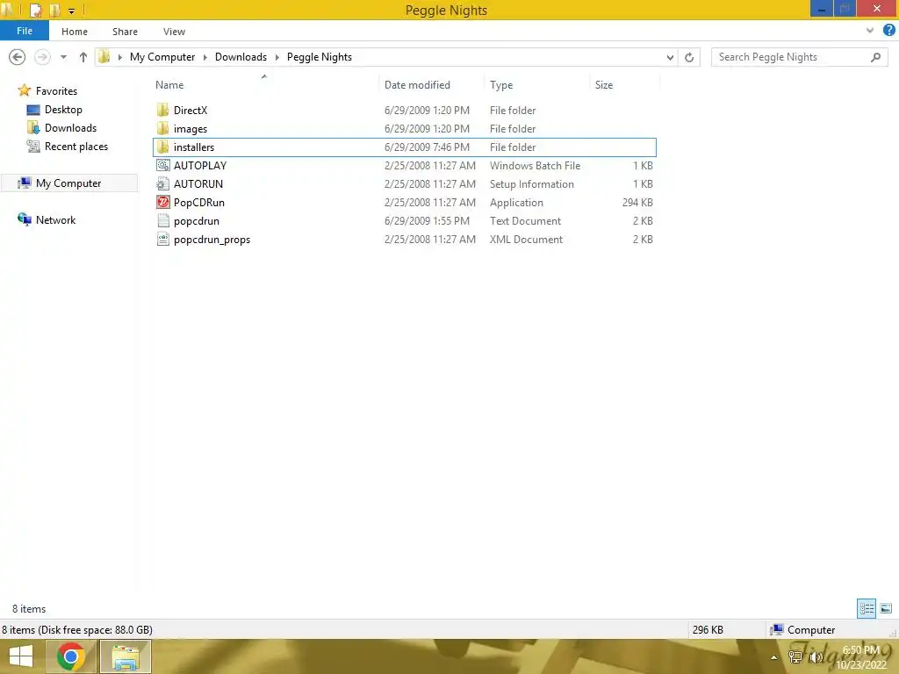Expand the ribbon with the chevron
This screenshot has height=674, width=899.
pos(870,31)
